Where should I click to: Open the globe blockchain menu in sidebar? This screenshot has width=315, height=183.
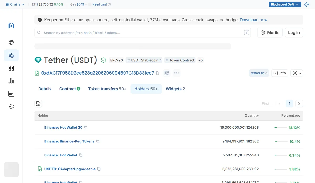click(x=11, y=42)
